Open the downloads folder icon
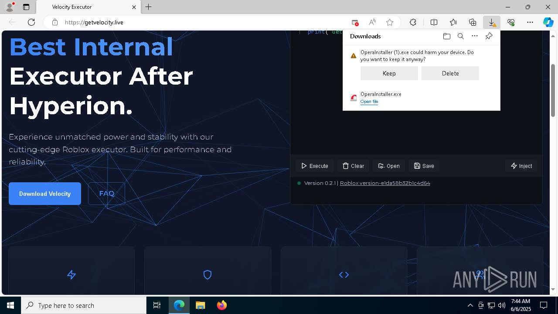 point(447,36)
